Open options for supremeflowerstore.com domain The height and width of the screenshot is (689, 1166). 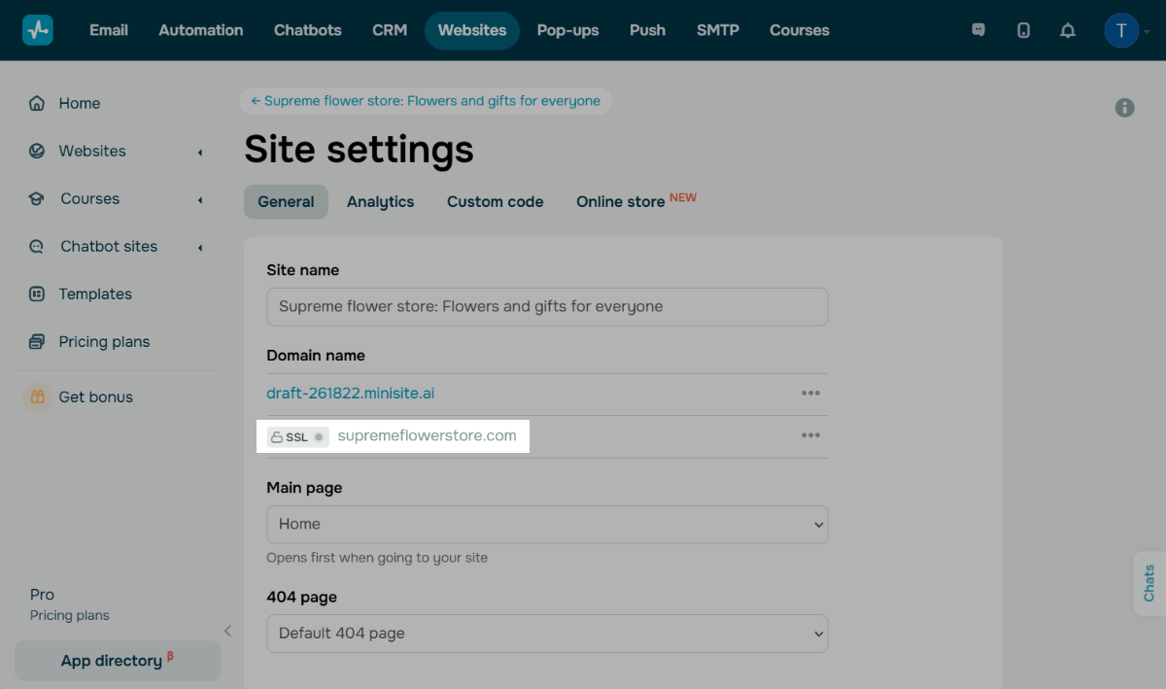tap(810, 435)
